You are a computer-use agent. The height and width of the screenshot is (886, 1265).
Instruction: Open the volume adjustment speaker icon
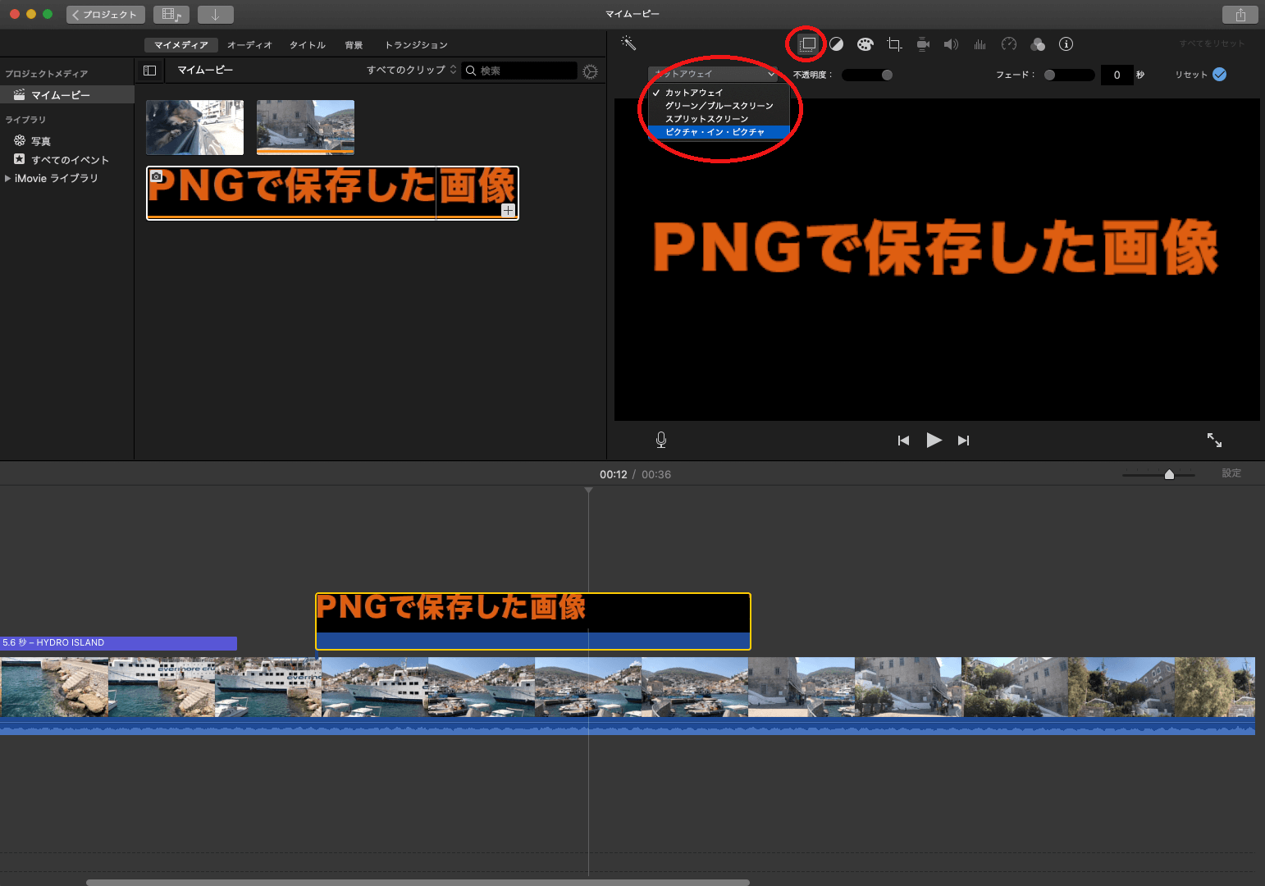pyautogui.click(x=951, y=44)
